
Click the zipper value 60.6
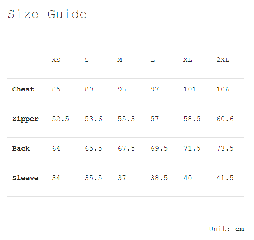(225, 119)
